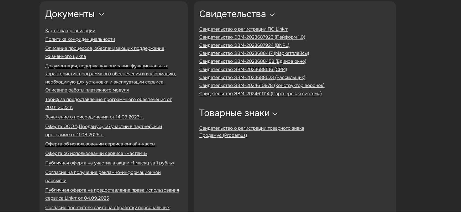
Task: Open Оферта об использовании сервиса онлайн-кассы
Action: coord(100,144)
